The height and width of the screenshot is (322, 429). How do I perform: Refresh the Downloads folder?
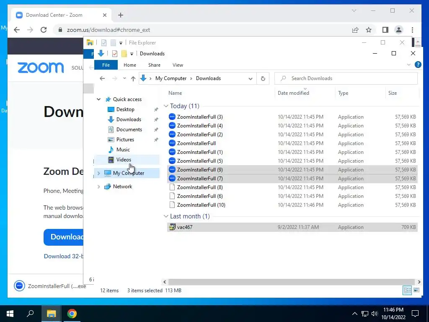click(x=263, y=78)
